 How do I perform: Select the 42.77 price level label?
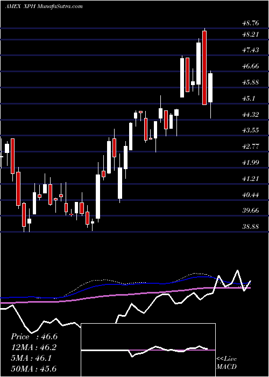click(x=251, y=146)
